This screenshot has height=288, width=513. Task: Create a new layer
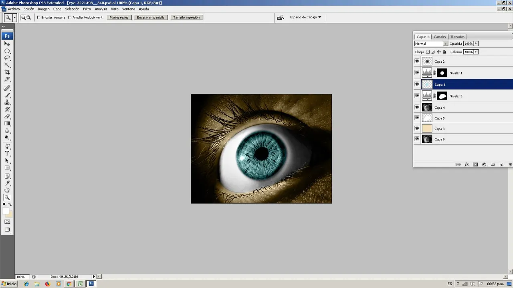pos(501,164)
